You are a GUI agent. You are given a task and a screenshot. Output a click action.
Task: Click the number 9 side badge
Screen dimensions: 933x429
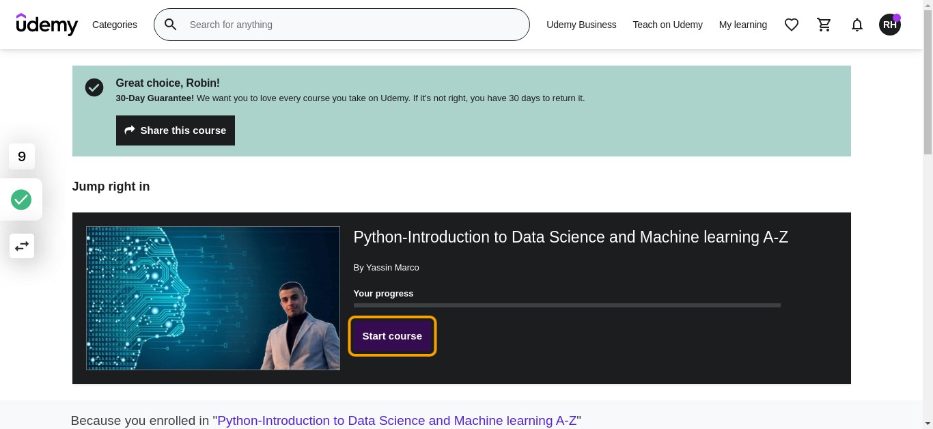click(x=22, y=156)
